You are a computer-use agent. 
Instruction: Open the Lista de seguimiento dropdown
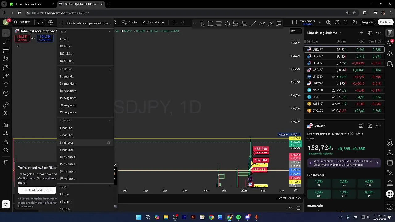click(324, 33)
